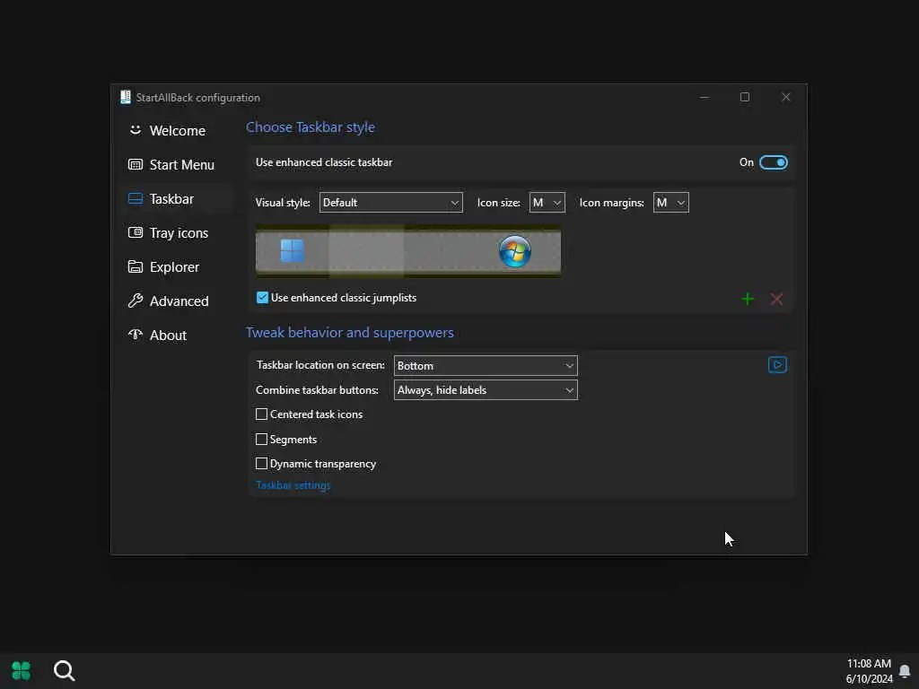919x689 pixels.
Task: Minimize the StartAllBack configuration window
Action: [x=705, y=97]
